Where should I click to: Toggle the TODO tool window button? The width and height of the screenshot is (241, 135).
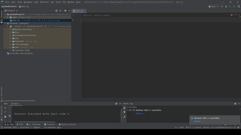[20, 124]
